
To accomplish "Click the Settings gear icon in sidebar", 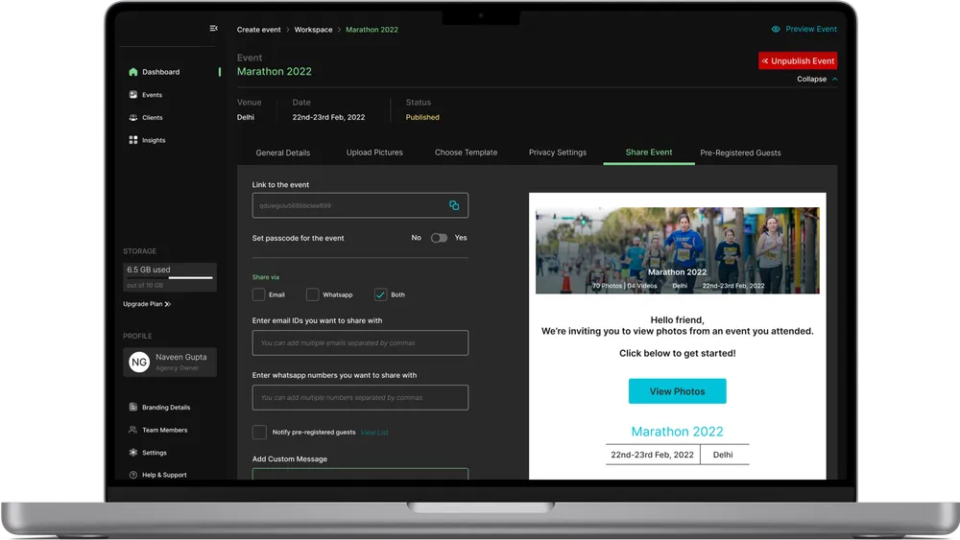I will pos(133,453).
